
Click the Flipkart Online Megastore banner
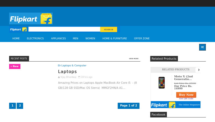175,105
